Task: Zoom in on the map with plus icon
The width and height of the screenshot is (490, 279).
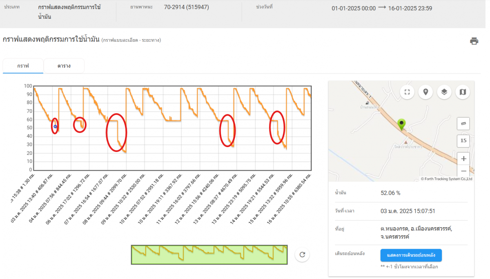Action: pyautogui.click(x=463, y=158)
